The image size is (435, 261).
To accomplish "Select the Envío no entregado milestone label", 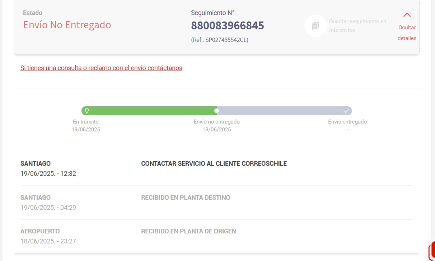I will tap(216, 121).
